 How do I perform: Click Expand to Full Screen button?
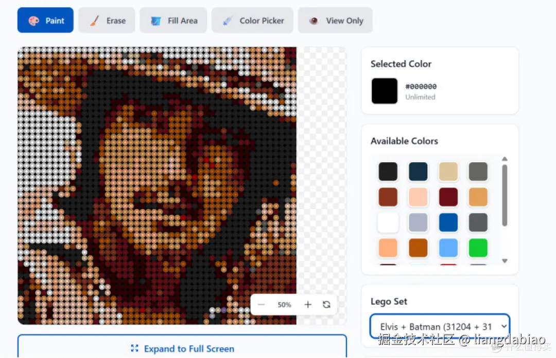[182, 349]
